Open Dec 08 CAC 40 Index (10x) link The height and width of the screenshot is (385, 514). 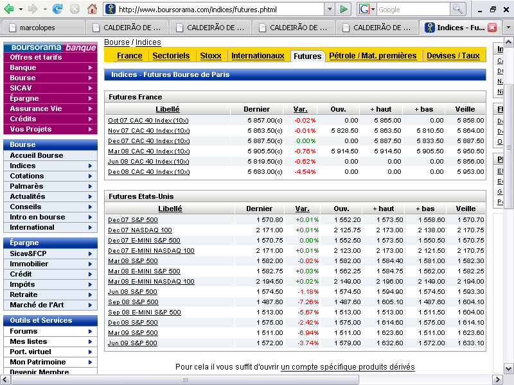coord(149,172)
